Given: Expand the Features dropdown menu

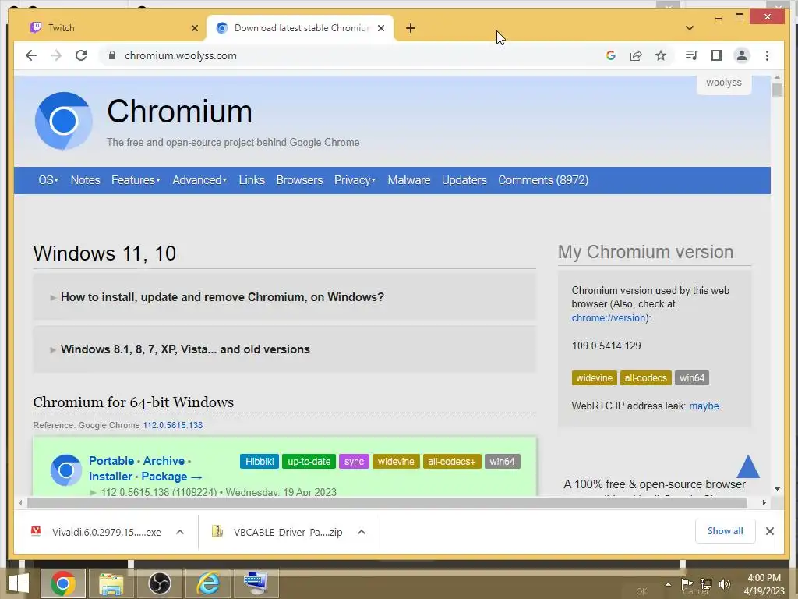Looking at the screenshot, I should pyautogui.click(x=136, y=180).
